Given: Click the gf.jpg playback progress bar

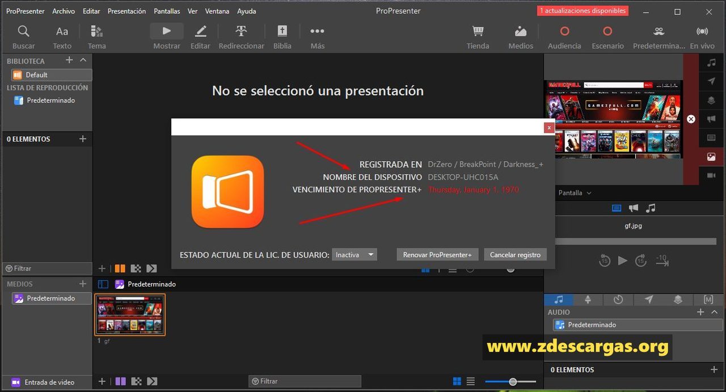Looking at the screenshot, I should click(x=635, y=242).
